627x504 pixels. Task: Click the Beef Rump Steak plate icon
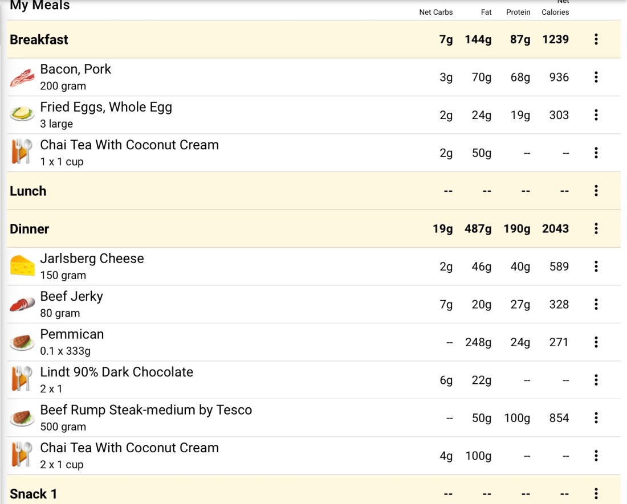22,417
